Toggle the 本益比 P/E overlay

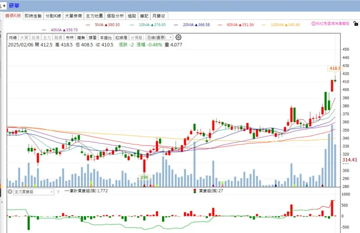click(x=106, y=37)
